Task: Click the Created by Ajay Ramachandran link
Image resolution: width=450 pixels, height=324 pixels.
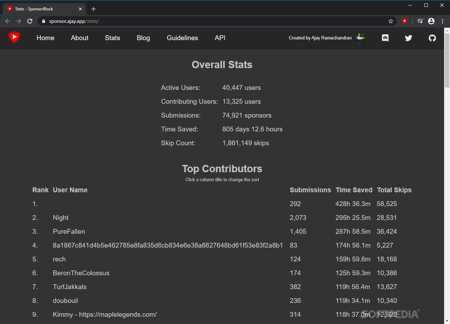Action: coord(320,38)
